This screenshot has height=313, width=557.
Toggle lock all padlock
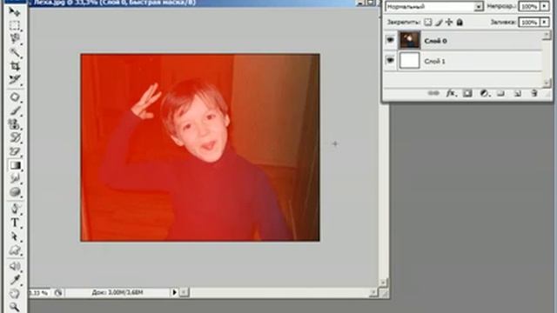click(460, 22)
